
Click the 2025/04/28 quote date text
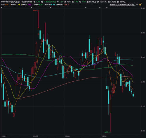pyautogui.click(x=27, y=2)
